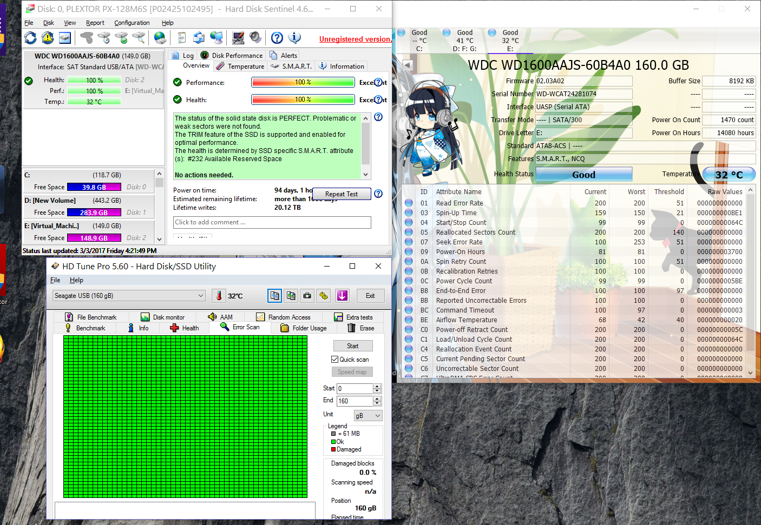Click the disk with green checkmark icon

coord(121,38)
